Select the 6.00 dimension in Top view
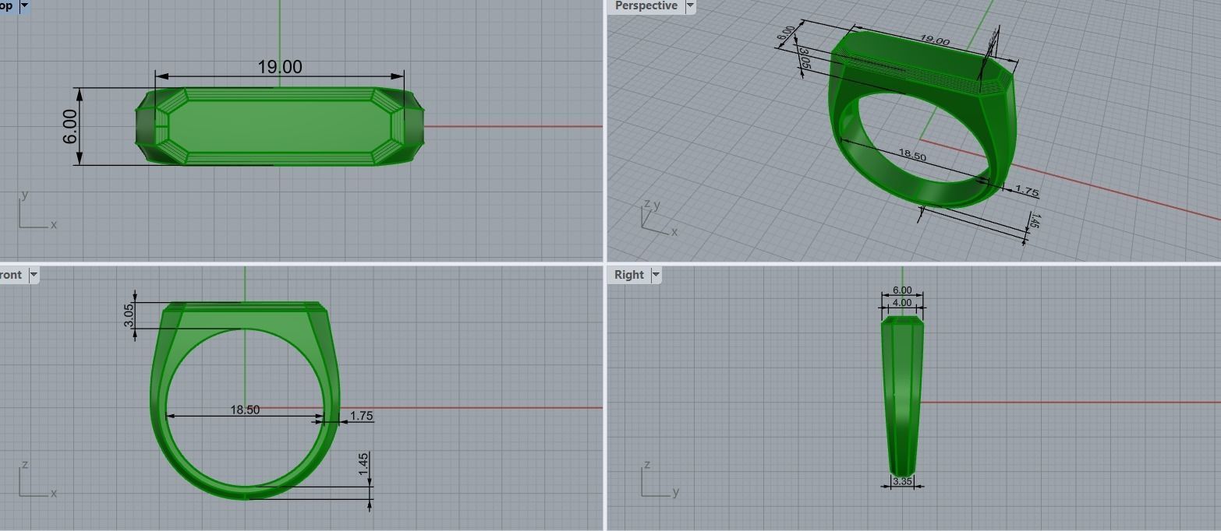This screenshot has height=531, width=1221. [x=70, y=126]
